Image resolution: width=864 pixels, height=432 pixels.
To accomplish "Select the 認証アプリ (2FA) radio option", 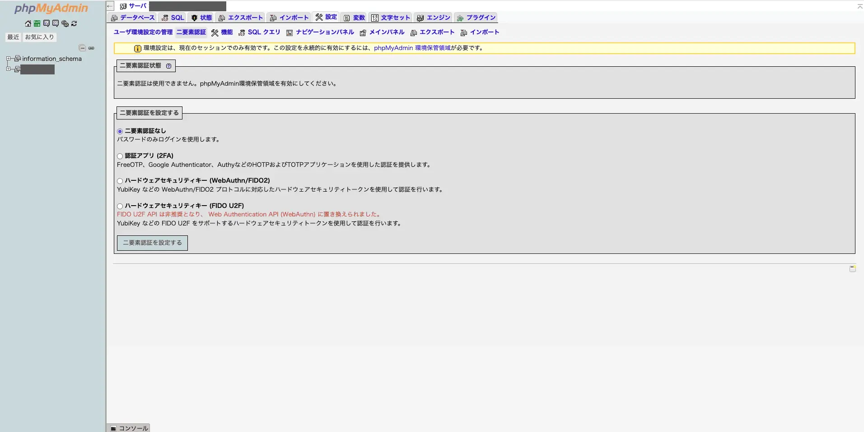I will (120, 156).
